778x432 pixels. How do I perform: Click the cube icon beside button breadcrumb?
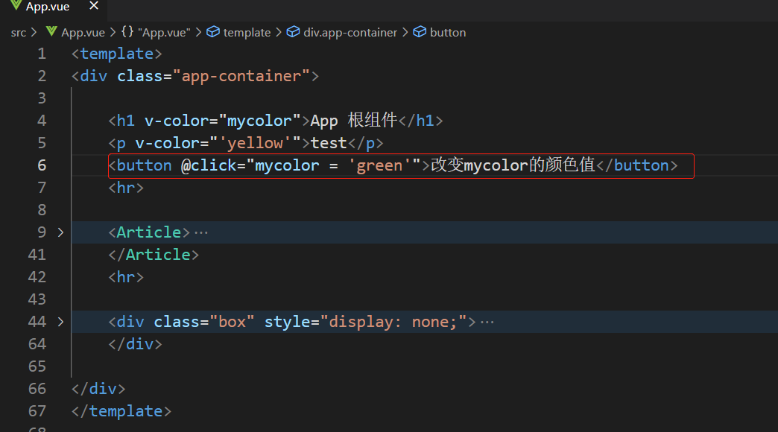click(420, 32)
